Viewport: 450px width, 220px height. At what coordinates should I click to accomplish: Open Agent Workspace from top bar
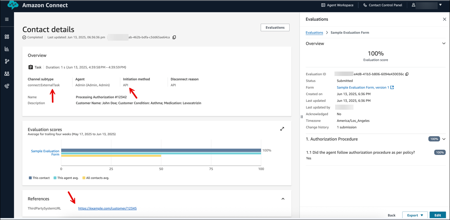click(337, 5)
